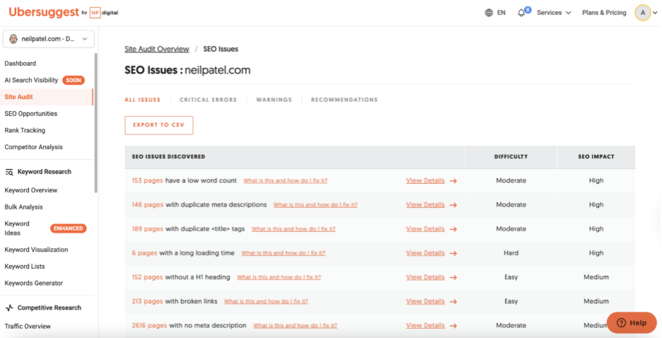Image resolution: width=662 pixels, height=338 pixels.
Task: Open the neilpatel.com project dropdown
Action: click(49, 39)
